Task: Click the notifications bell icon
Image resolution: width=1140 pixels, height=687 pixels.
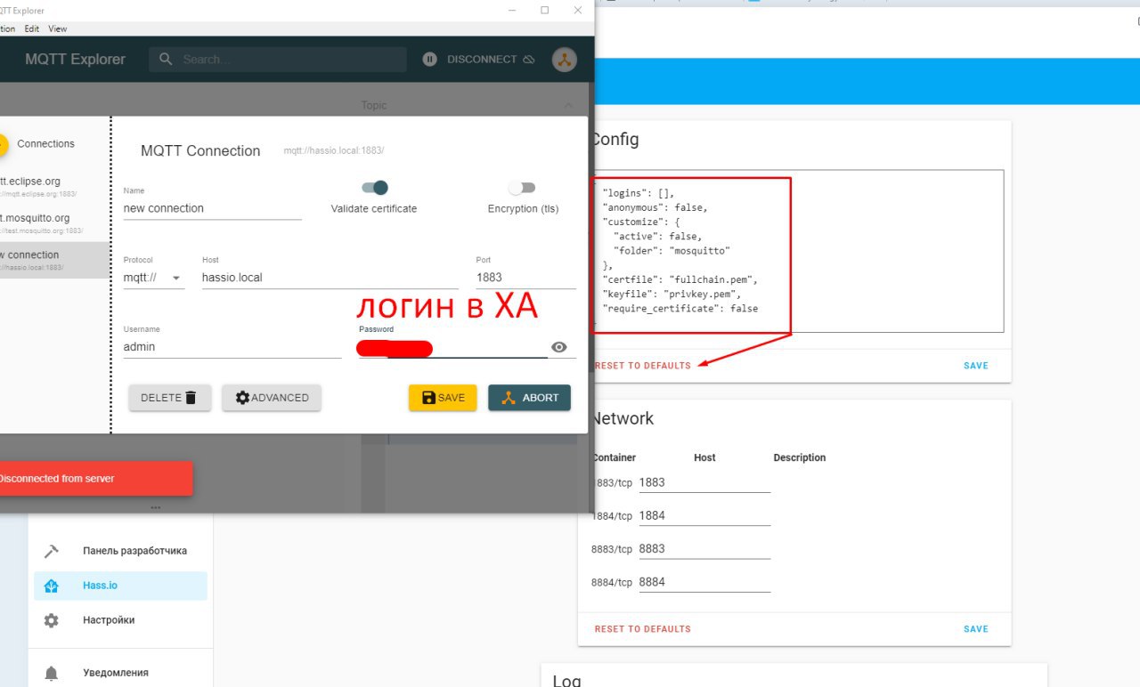Action: pyautogui.click(x=52, y=674)
